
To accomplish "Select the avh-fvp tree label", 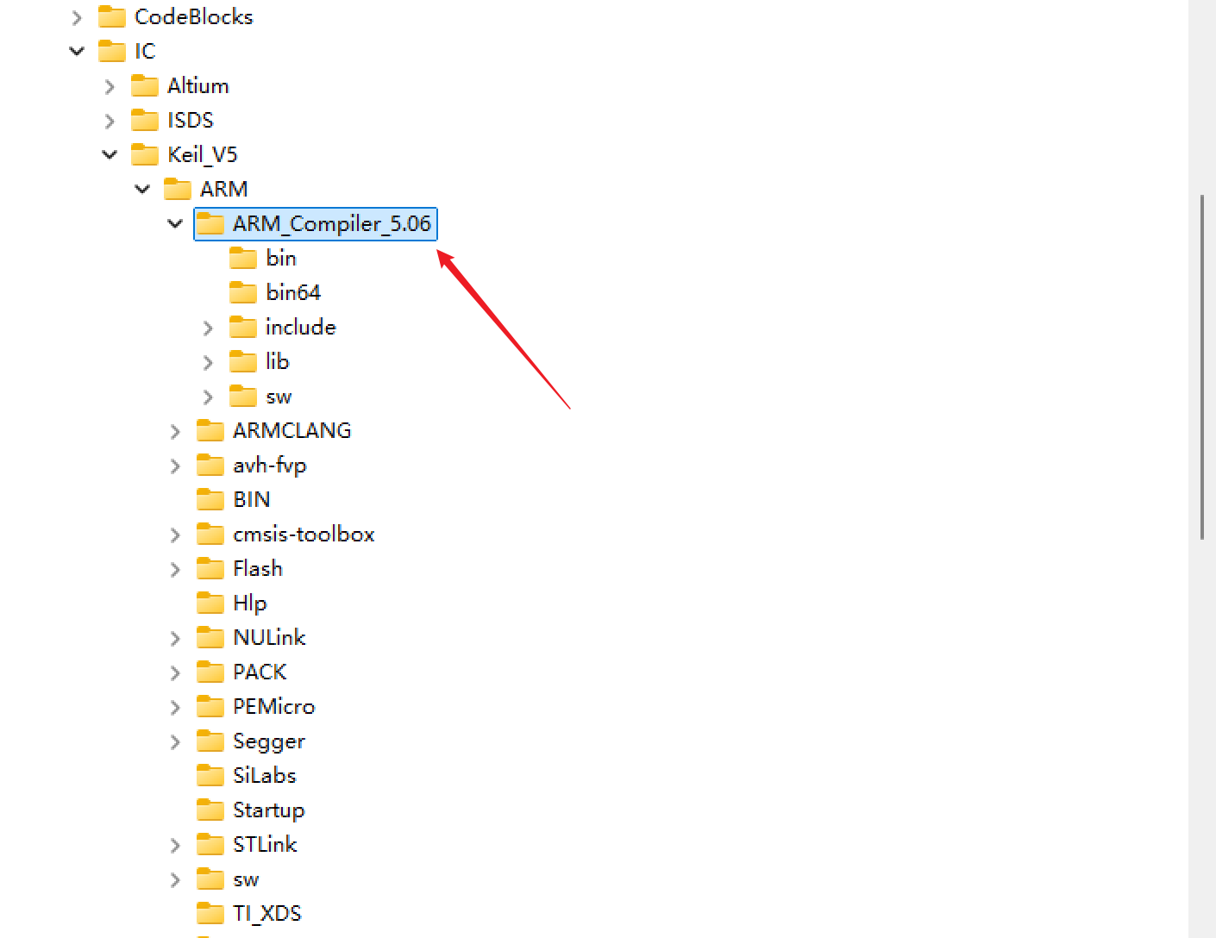I will tap(269, 466).
